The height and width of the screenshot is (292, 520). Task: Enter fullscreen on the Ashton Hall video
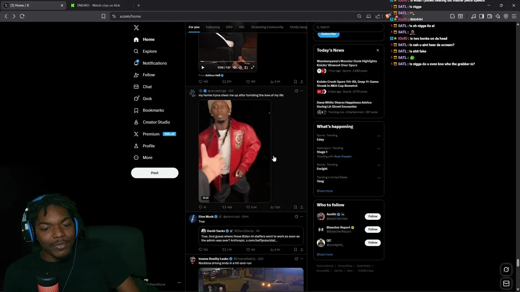(x=252, y=68)
